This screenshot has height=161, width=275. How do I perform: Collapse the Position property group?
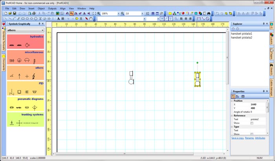[x=232, y=101]
